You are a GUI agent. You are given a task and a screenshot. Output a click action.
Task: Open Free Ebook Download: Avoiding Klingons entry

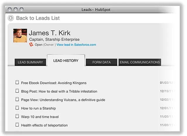pos(54,83)
